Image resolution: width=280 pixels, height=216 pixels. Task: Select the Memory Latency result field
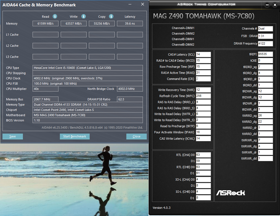(x=130, y=24)
